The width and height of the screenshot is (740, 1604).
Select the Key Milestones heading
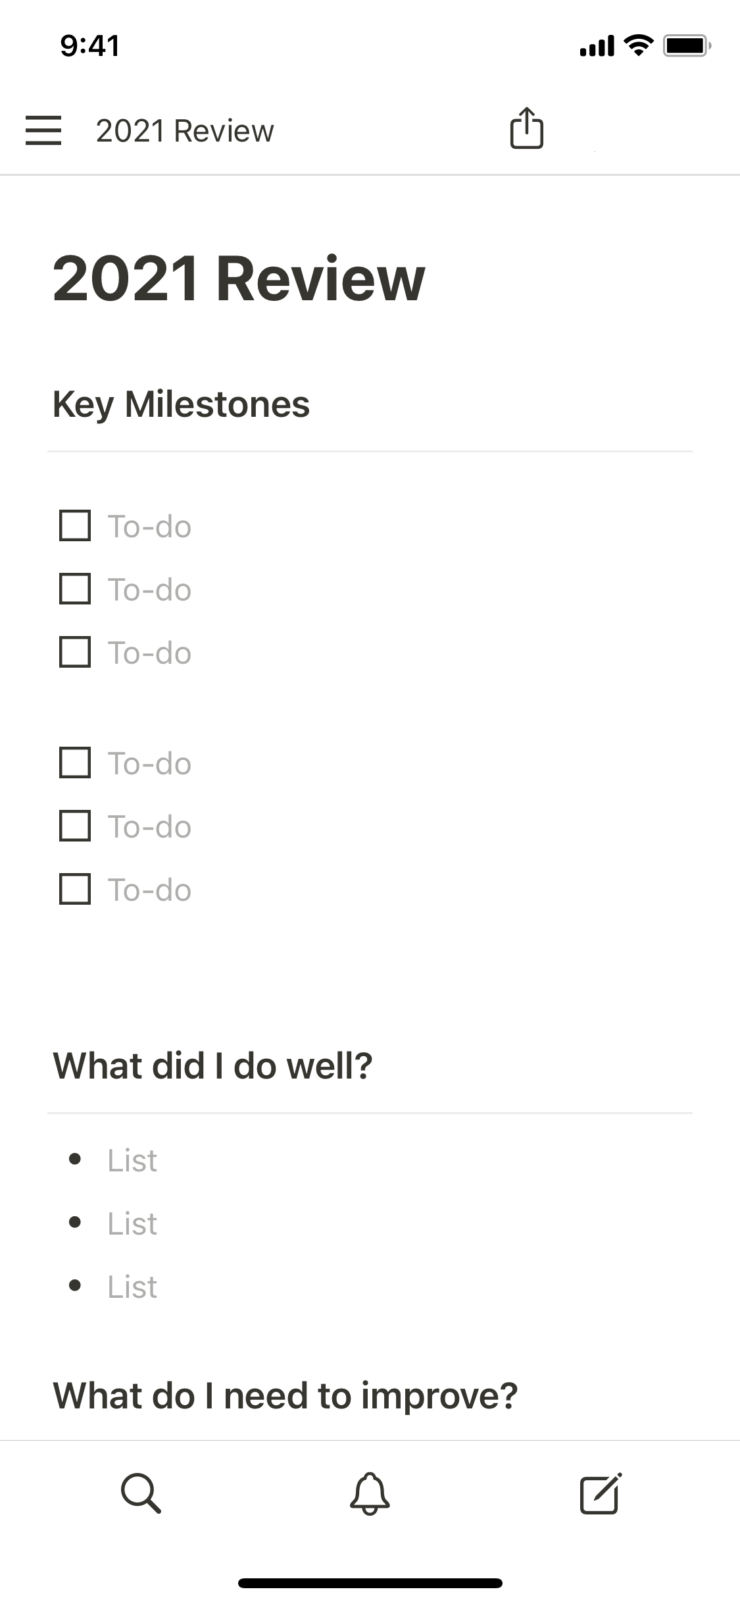pyautogui.click(x=181, y=404)
